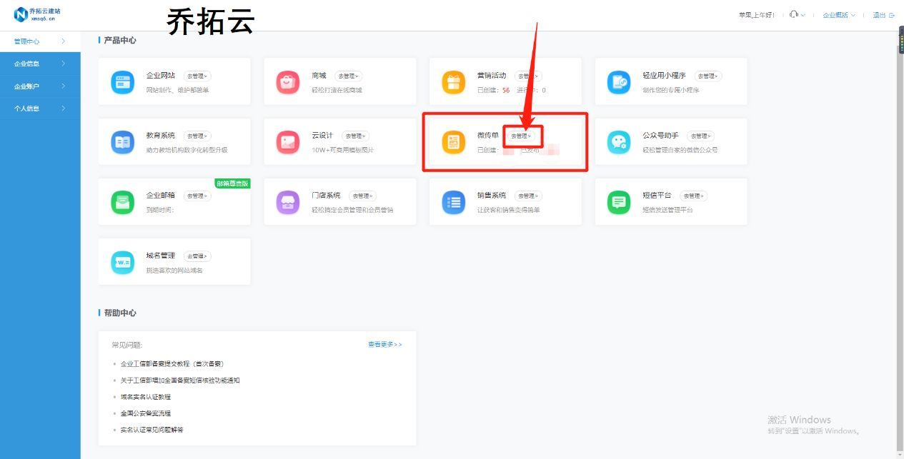Expand the headset support dropdown arrow
904x459 pixels.
point(803,15)
